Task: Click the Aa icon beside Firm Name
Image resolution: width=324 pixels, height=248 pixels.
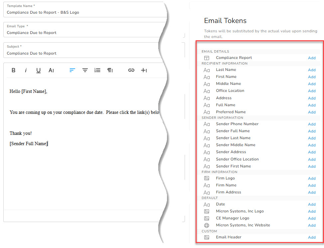Action: pyautogui.click(x=207, y=185)
